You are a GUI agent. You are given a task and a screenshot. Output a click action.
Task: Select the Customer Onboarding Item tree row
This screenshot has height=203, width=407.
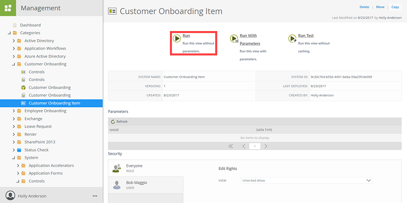pyautogui.click(x=51, y=103)
